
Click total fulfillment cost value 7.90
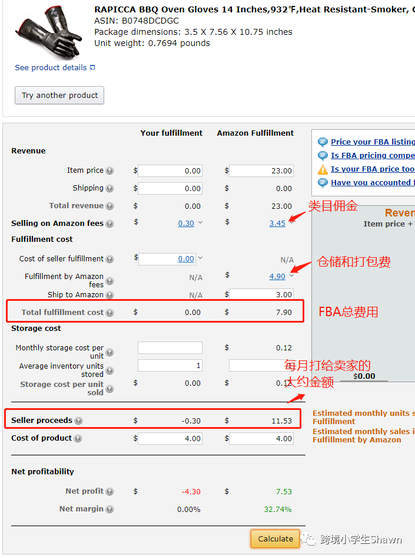tap(284, 313)
